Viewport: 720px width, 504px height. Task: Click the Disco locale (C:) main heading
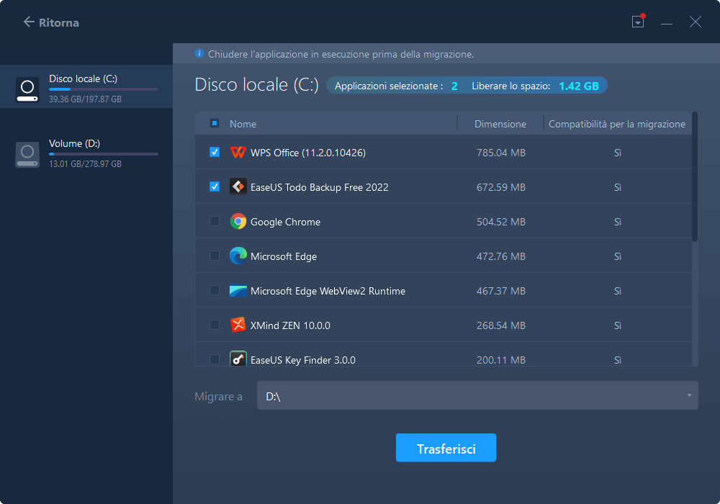pyautogui.click(x=257, y=84)
